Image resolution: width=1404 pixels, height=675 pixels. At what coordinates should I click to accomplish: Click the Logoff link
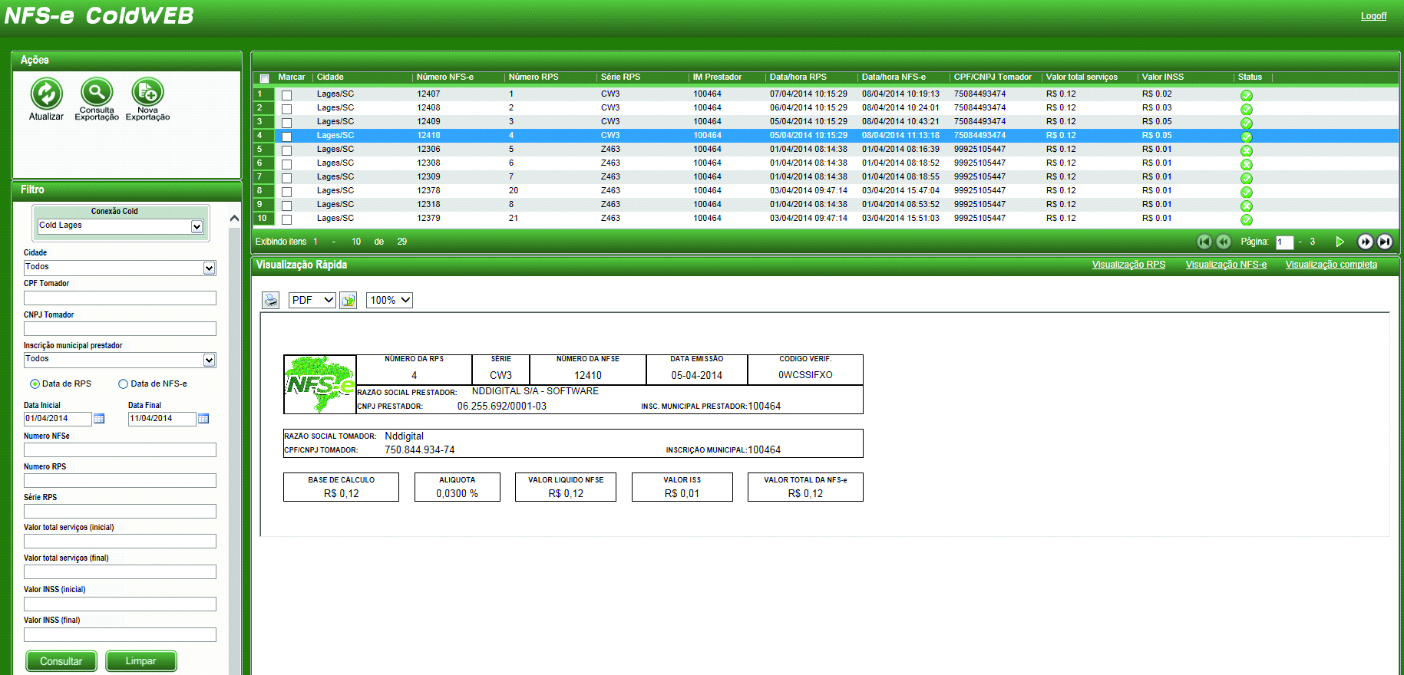[1373, 16]
